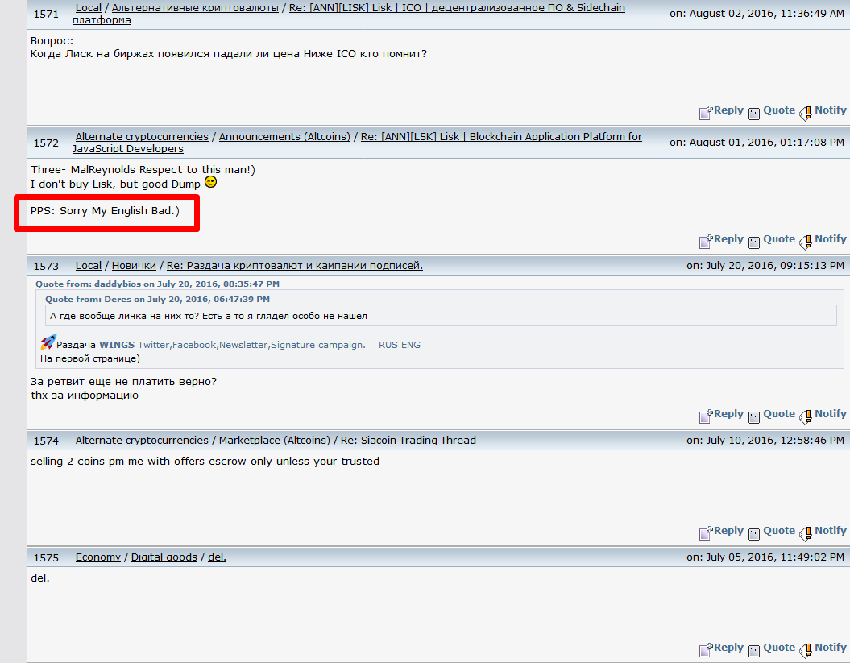Click the Twitter,Facebook,Newsletter,Signature campaign link
Image resolution: width=850 pixels, height=663 pixels.
(251, 345)
